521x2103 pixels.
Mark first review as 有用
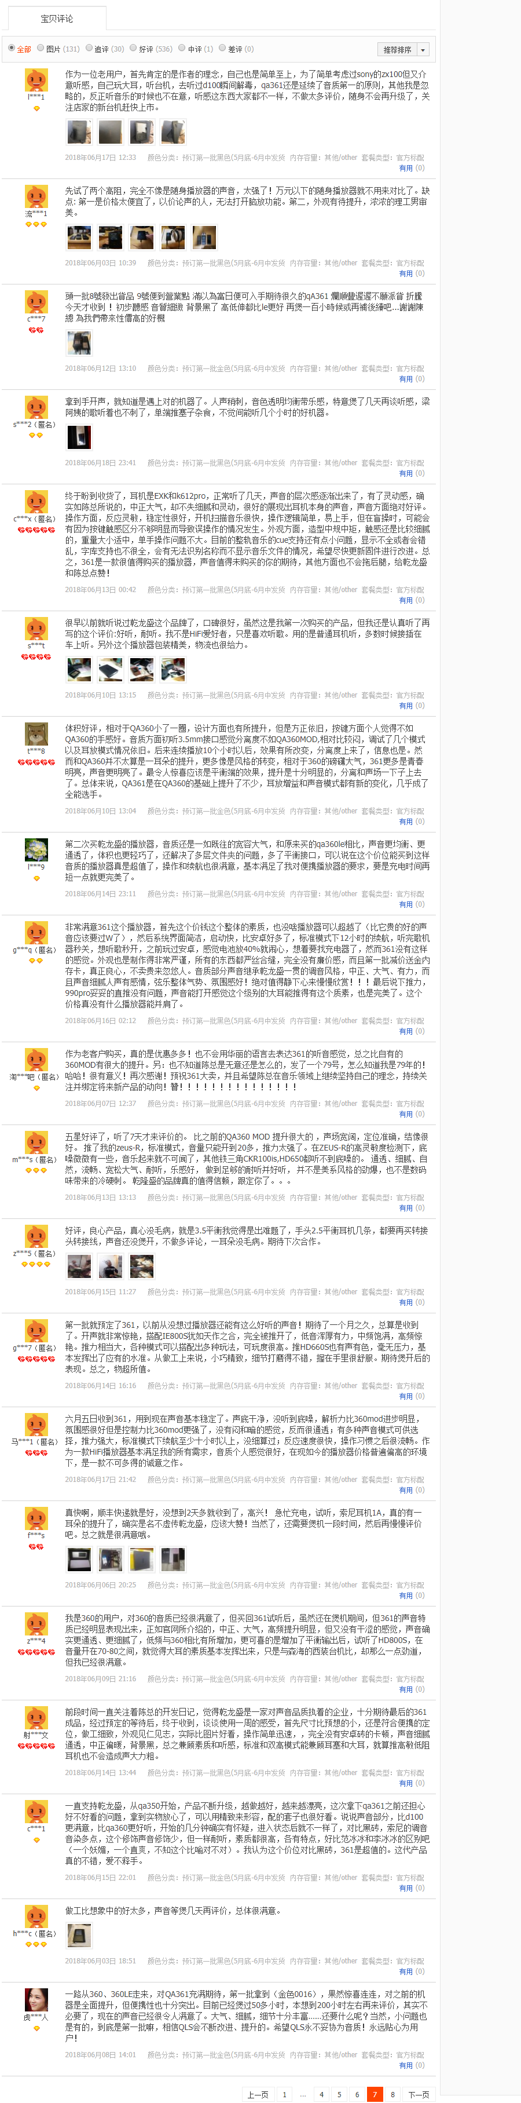pyautogui.click(x=406, y=168)
